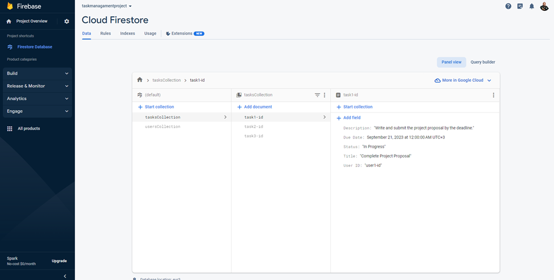The height and width of the screenshot is (280, 554).
Task: Switch to the Rules tab
Action: tap(106, 34)
